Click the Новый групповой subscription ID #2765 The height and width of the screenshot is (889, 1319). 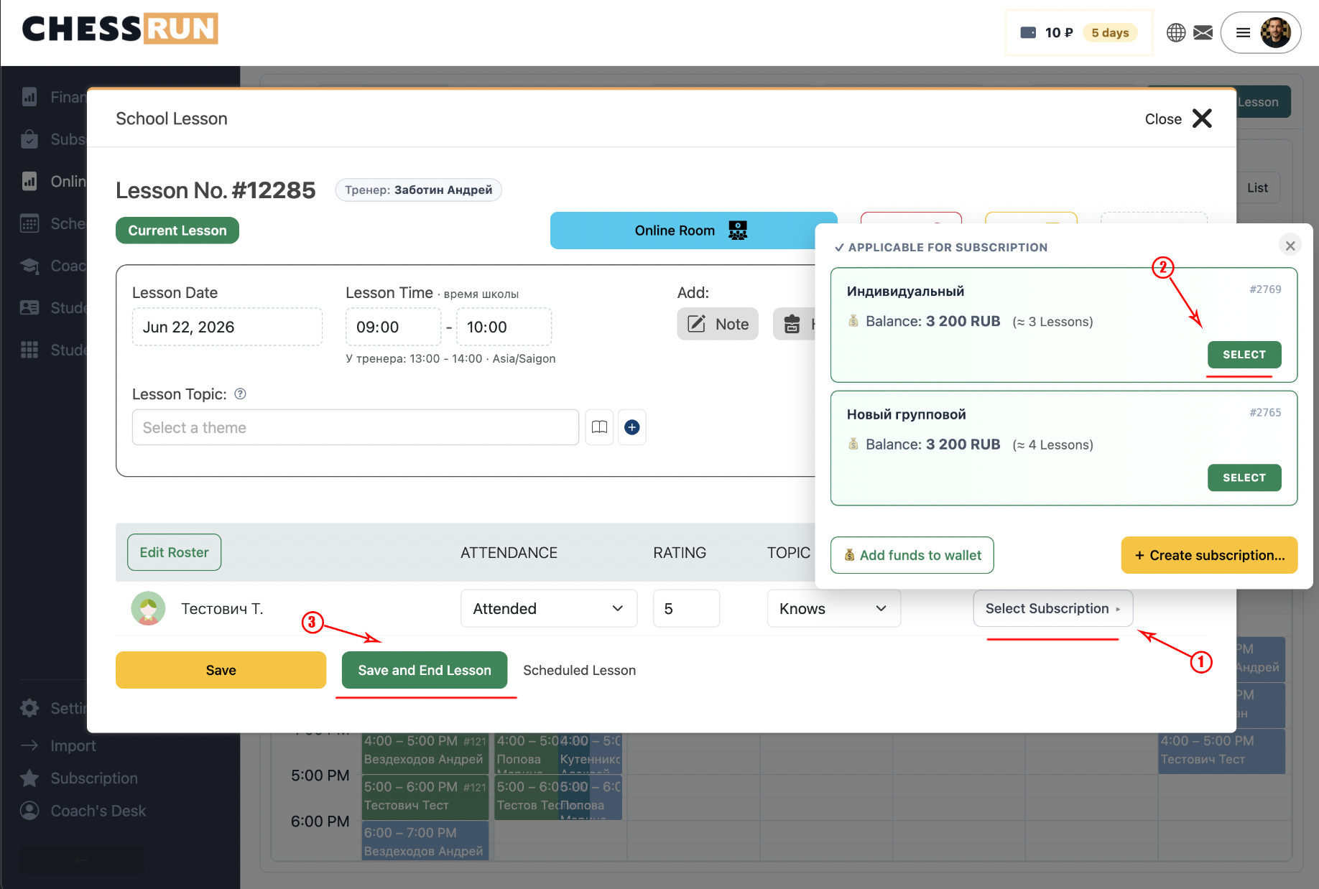click(1265, 412)
